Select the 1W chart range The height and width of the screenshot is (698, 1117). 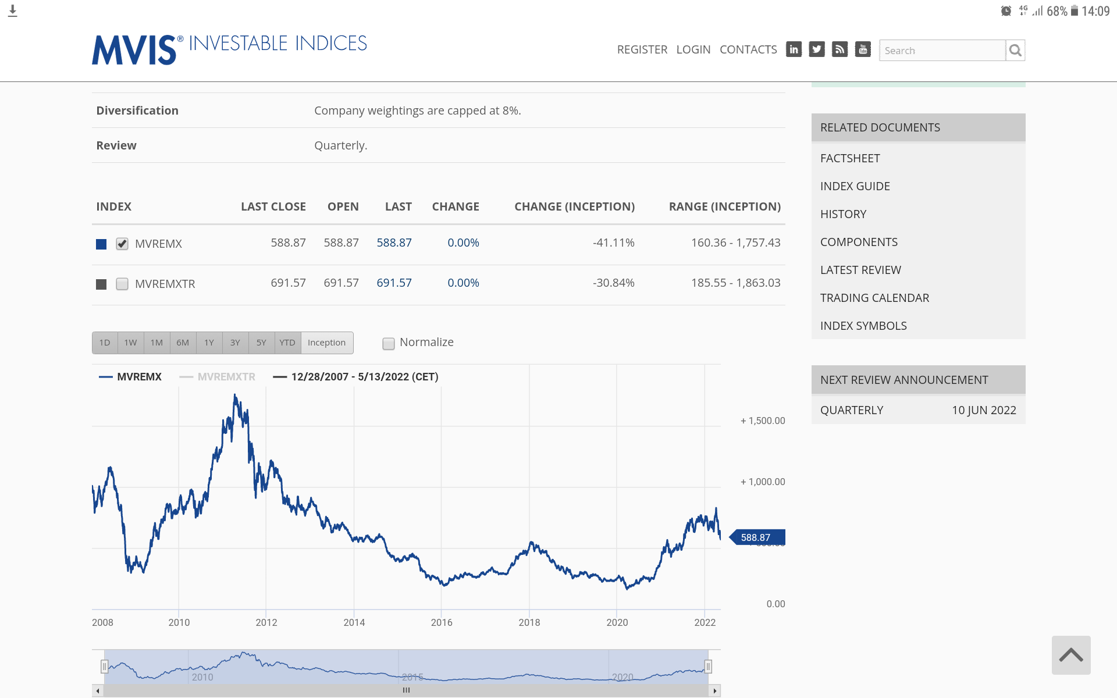coord(131,343)
